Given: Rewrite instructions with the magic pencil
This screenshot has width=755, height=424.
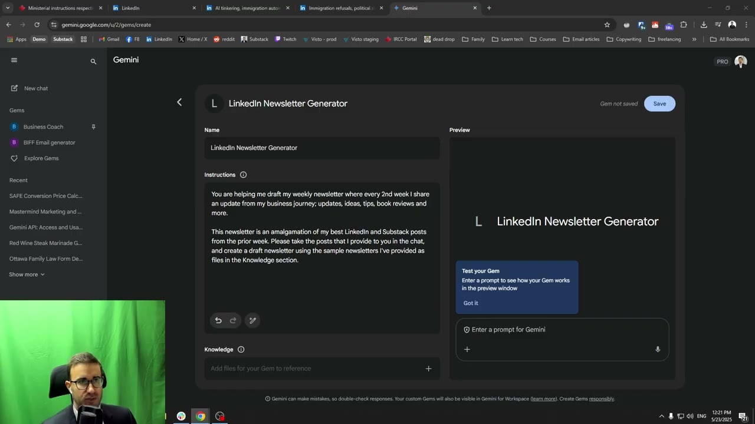Looking at the screenshot, I should click(252, 320).
